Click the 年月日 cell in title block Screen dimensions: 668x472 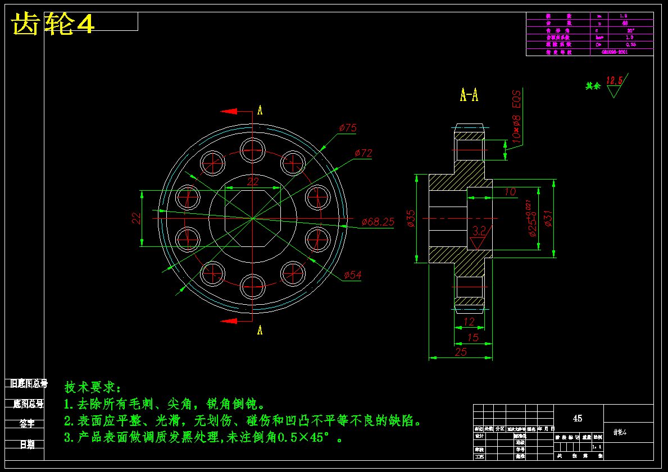pyautogui.click(x=546, y=429)
